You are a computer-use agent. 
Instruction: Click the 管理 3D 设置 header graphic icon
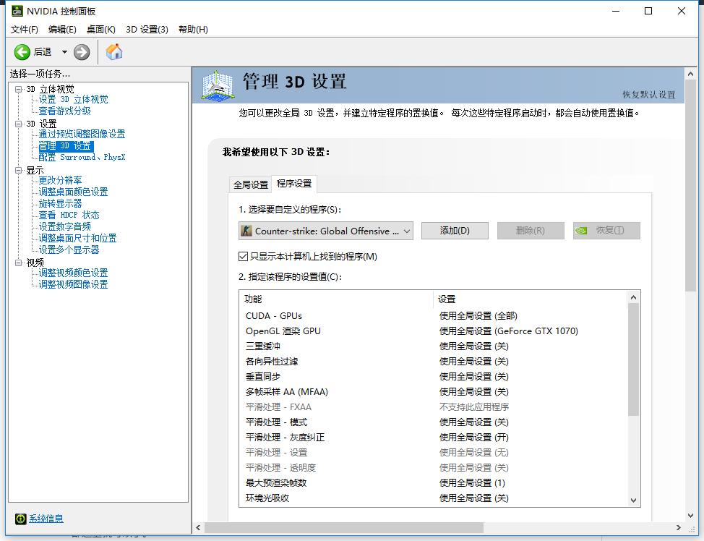click(x=217, y=85)
